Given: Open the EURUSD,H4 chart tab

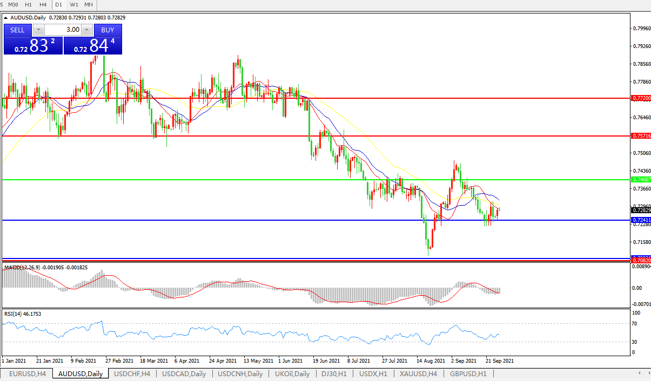Looking at the screenshot, I should point(27,373).
